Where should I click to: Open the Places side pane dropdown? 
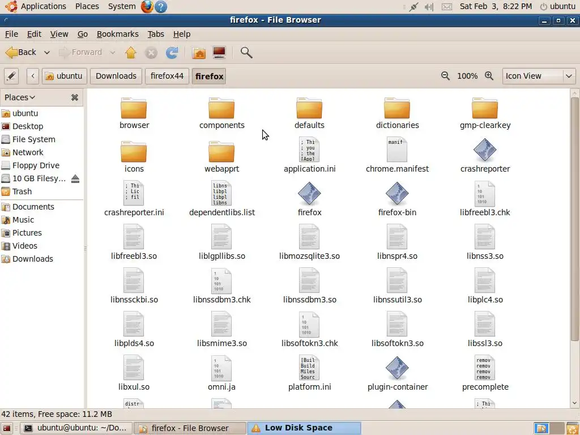(x=20, y=97)
